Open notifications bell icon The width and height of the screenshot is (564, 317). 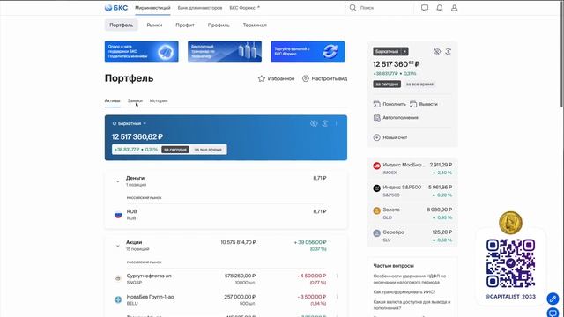[x=440, y=8]
